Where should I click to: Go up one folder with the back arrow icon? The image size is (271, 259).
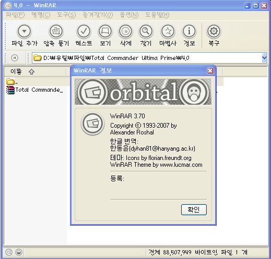tap(15, 58)
